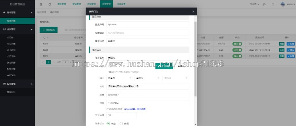Toggle status switch for 2023-09-21 row
The image size is (296, 126).
pyautogui.click(x=237, y=56)
